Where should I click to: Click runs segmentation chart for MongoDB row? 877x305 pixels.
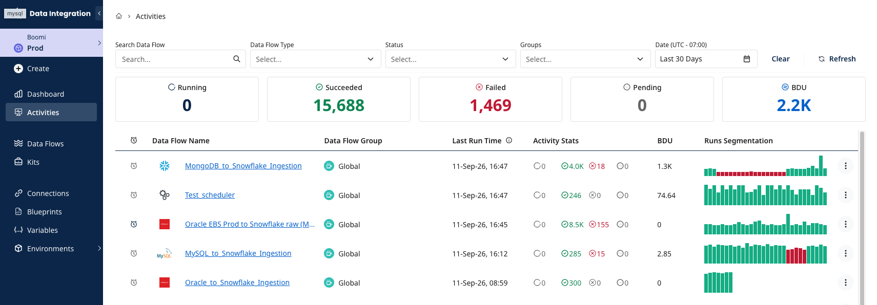[x=765, y=166]
